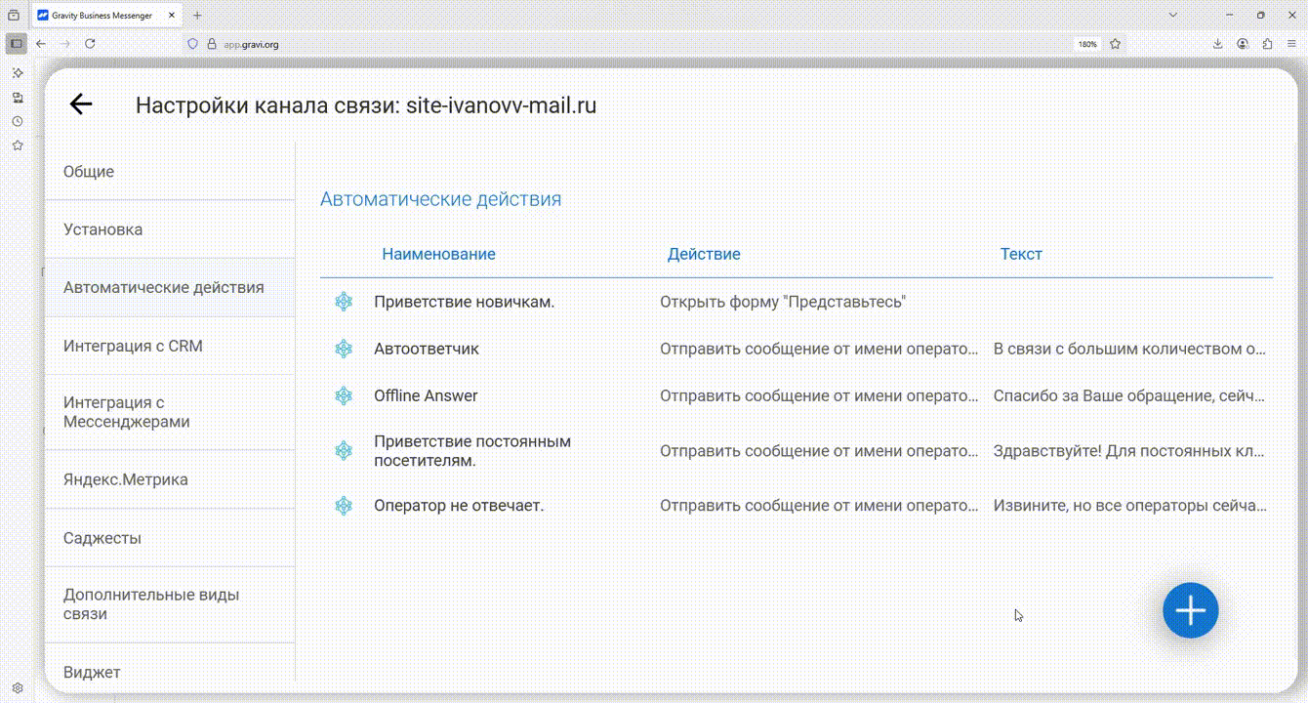Select Яндекс.Метрика in the sidebar
1308x703 pixels.
tap(126, 479)
